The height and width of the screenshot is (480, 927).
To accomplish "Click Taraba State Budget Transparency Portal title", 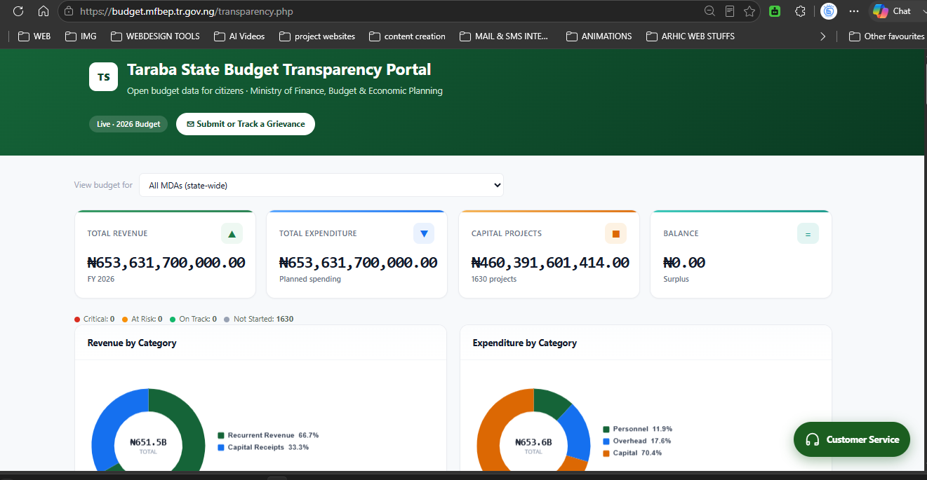I will [x=279, y=70].
